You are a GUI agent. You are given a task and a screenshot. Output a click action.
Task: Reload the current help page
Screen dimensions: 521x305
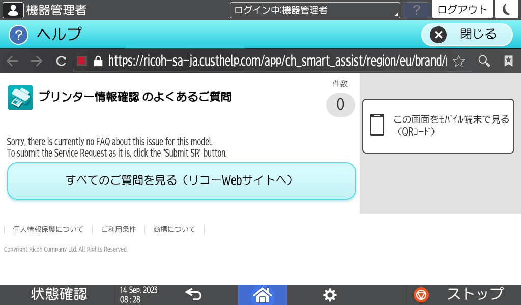61,60
